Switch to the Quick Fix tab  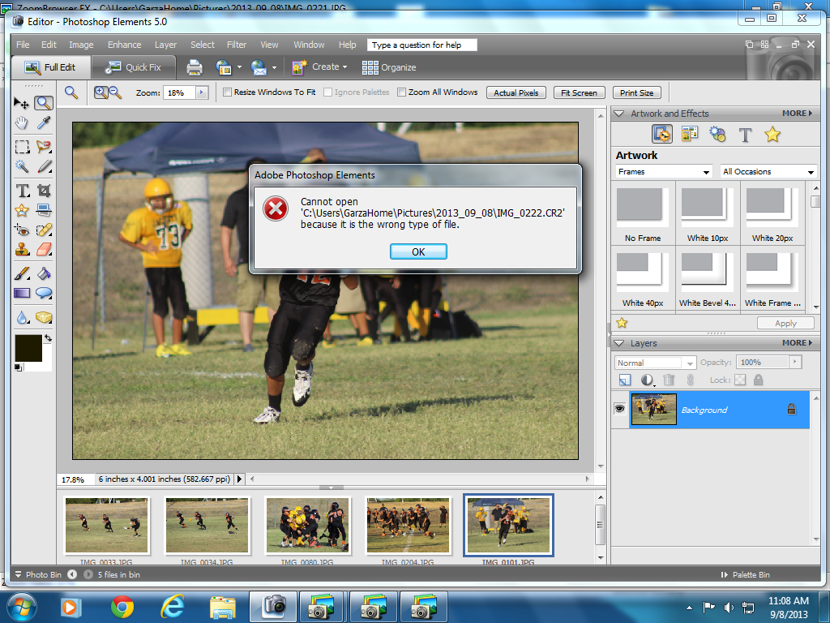[134, 67]
